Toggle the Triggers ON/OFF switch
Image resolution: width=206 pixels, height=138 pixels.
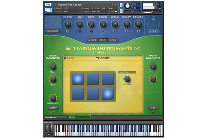tap(65, 58)
